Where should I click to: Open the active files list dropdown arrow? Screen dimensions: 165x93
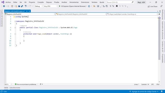(x=158, y=11)
